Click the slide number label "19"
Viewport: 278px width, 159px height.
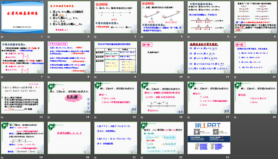(x=41, y=157)
